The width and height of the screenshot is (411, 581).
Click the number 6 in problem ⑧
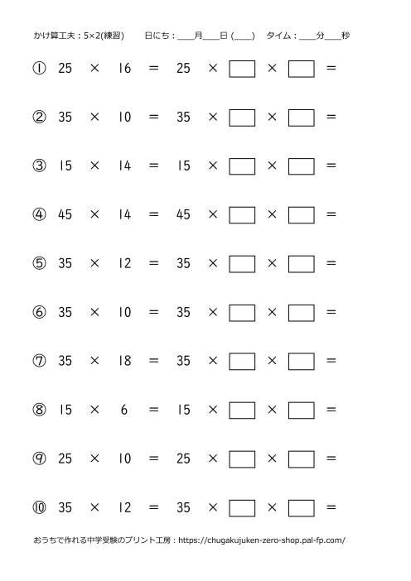click(124, 410)
